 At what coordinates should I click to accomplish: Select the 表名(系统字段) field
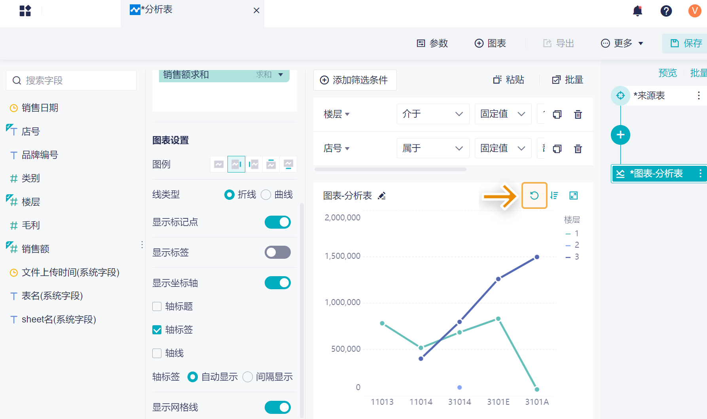pos(52,296)
